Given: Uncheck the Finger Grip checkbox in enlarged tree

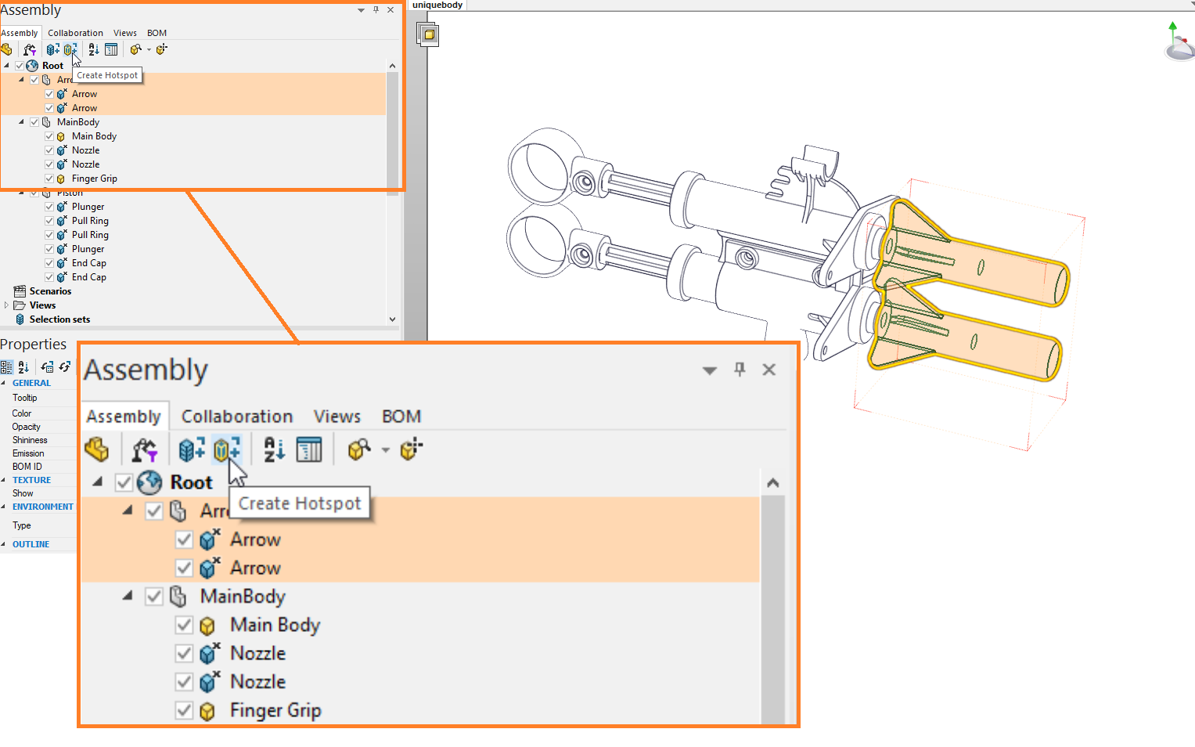Looking at the screenshot, I should [184, 710].
